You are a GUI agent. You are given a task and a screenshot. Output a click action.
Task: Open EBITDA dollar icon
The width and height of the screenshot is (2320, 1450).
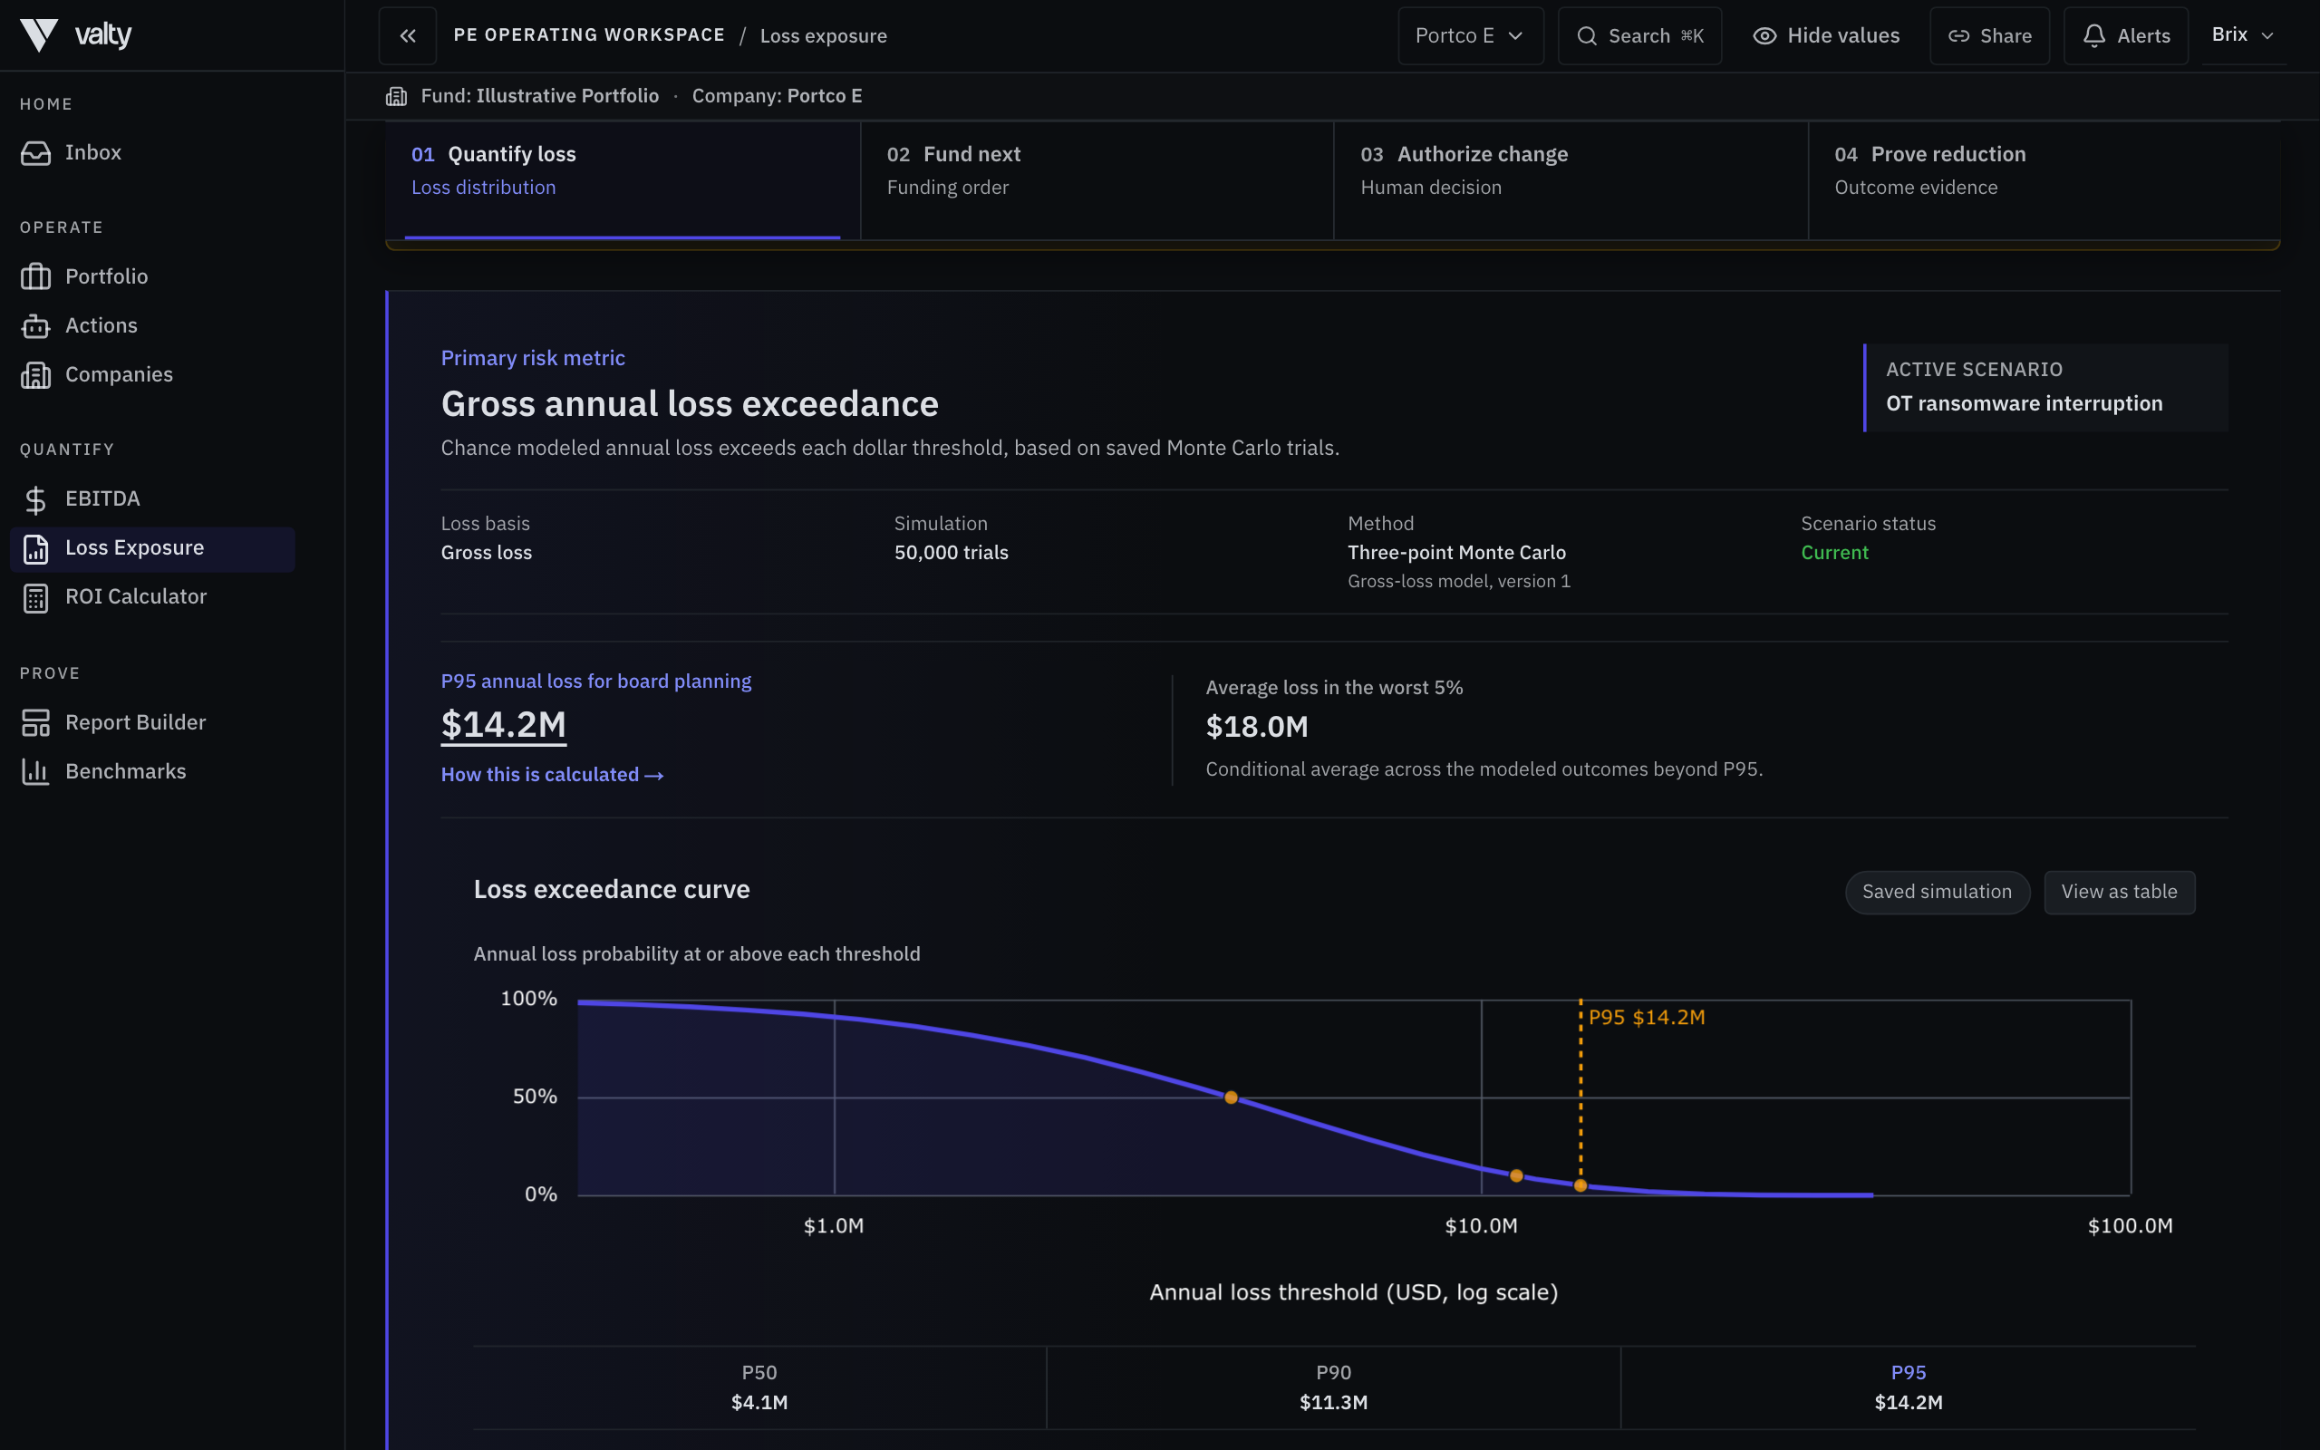(x=35, y=498)
